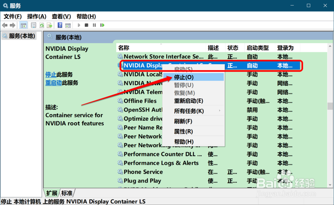Click 手动(触... startup type of Offline Files
The height and width of the screenshot is (205, 334).
point(258,101)
